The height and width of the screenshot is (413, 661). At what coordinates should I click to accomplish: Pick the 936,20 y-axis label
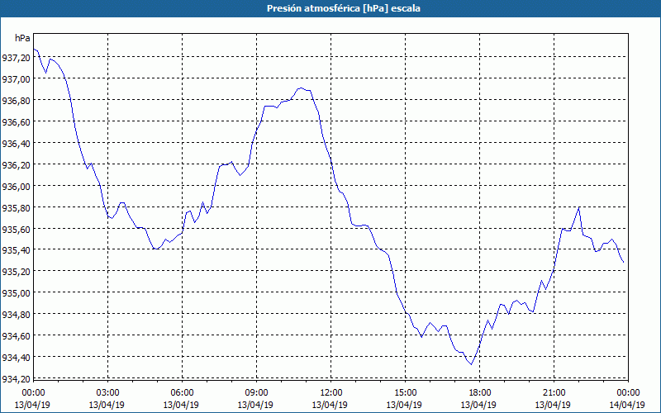(x=16, y=164)
